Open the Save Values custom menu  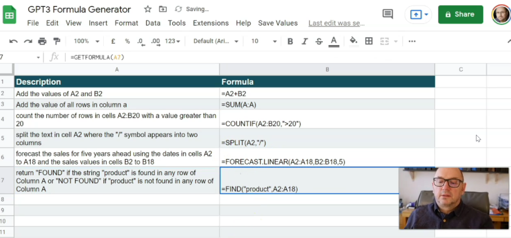(x=277, y=23)
